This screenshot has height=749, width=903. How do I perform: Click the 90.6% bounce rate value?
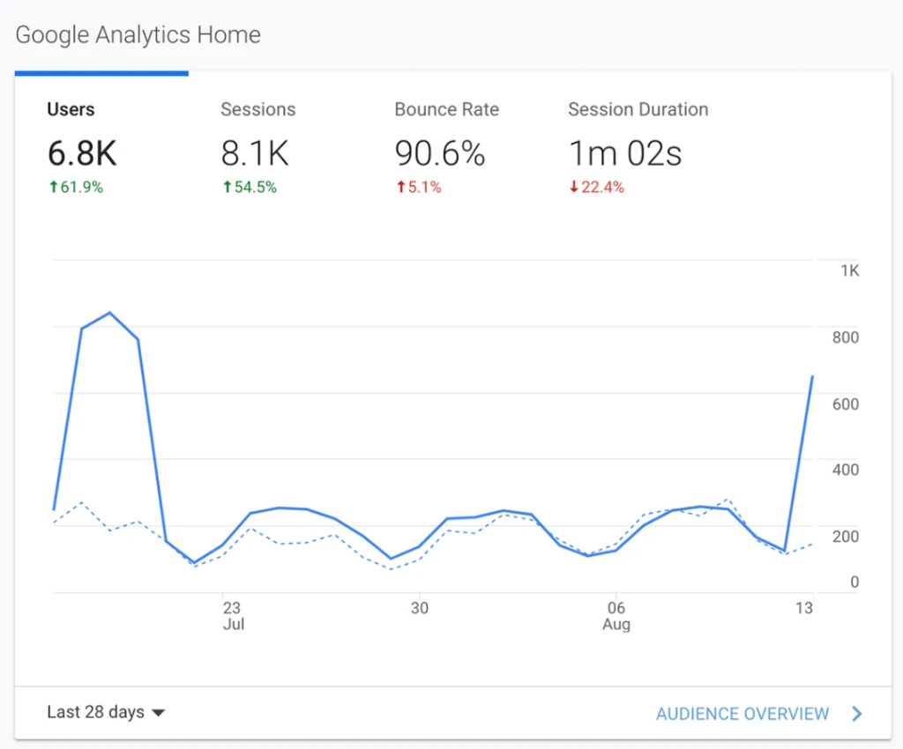(439, 154)
